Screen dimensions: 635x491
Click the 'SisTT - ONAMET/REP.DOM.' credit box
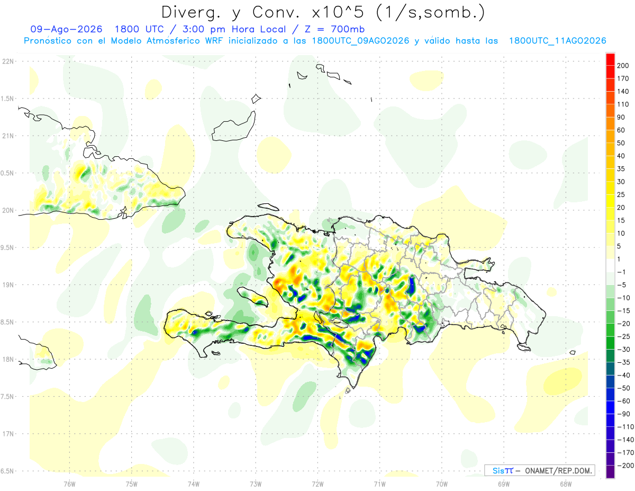539,470
